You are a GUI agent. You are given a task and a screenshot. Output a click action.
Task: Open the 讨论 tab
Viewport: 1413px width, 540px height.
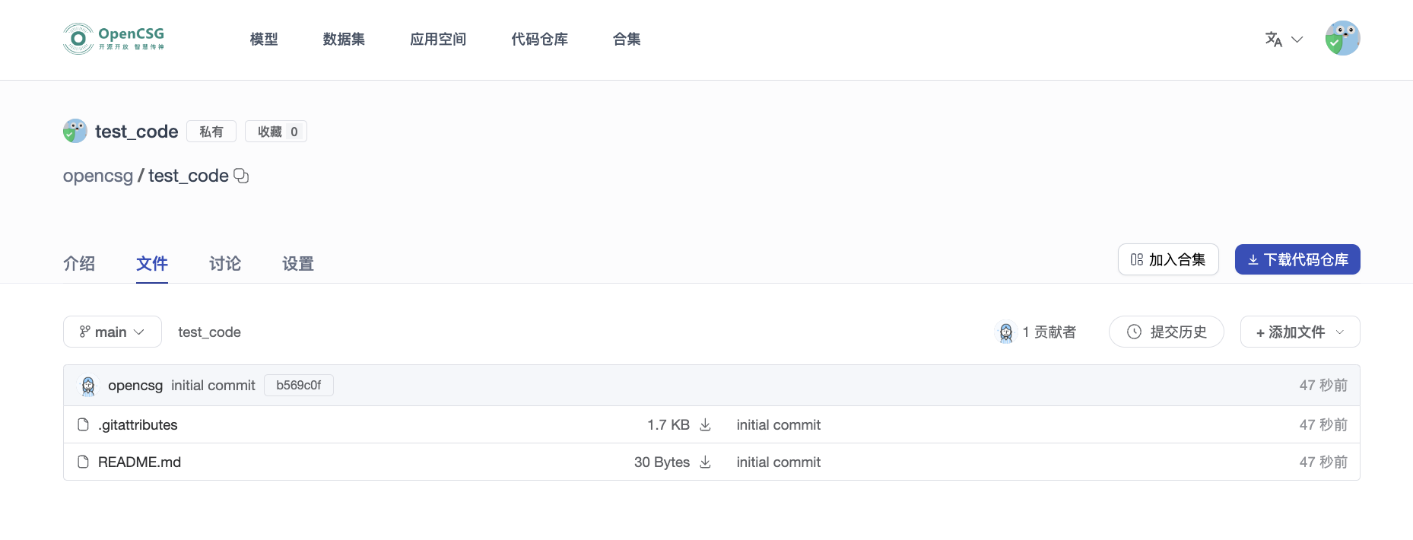[x=225, y=263]
